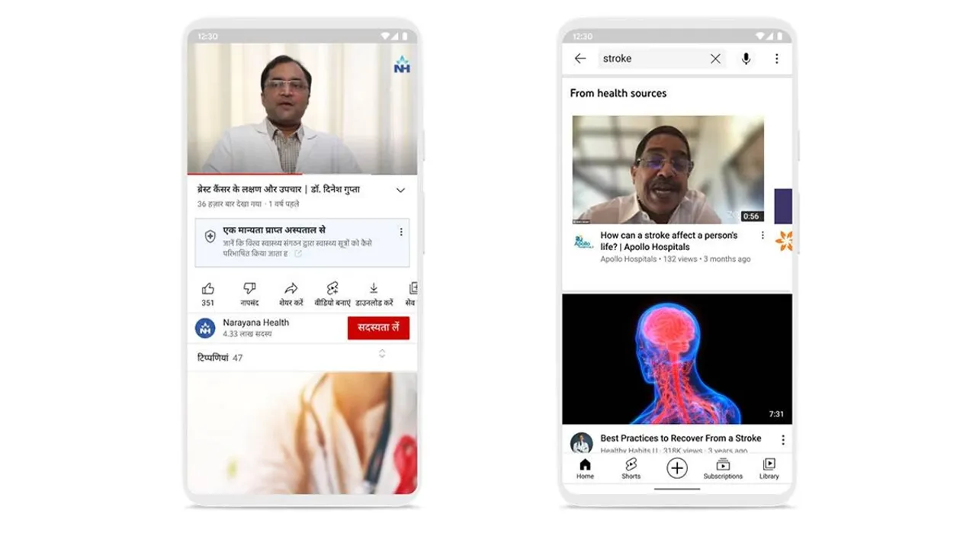Tap the create video remix icon
Image resolution: width=976 pixels, height=549 pixels.
click(332, 288)
